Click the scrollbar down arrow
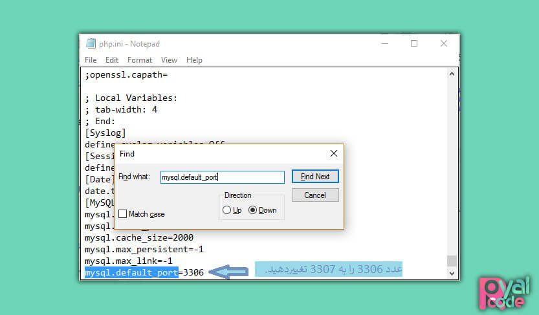 pos(452,274)
